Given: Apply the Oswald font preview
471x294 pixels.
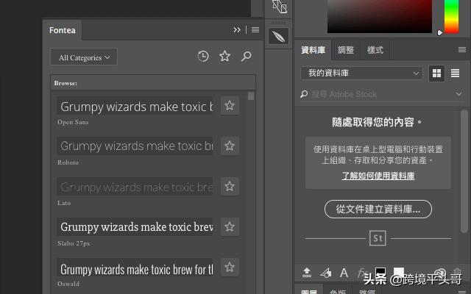Looking at the screenshot, I should coord(135,268).
